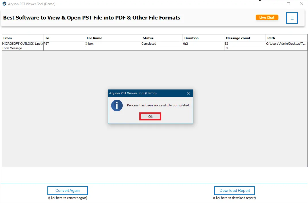
Task: Click the MICROSOFT OUTLOOK (.pst) cell
Action: click(23, 44)
